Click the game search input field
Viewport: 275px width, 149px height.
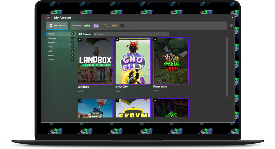132,34
